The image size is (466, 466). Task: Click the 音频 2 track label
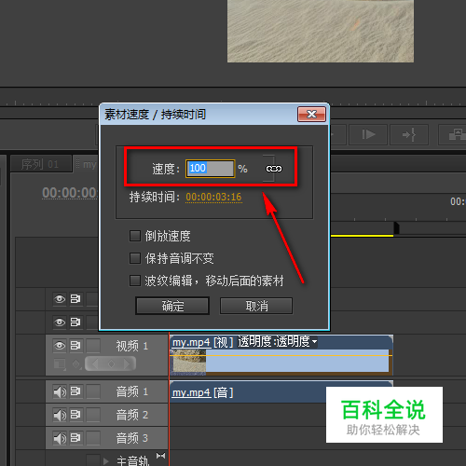pyautogui.click(x=132, y=415)
